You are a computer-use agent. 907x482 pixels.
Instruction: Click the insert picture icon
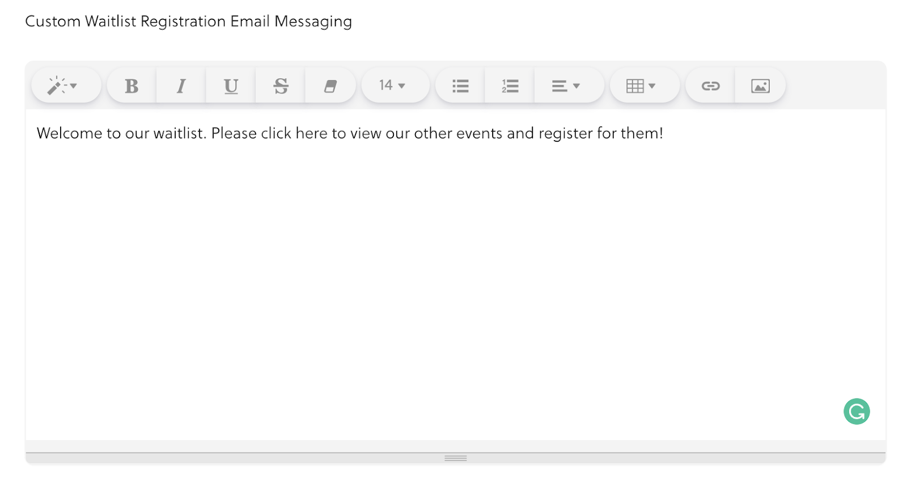[760, 86]
